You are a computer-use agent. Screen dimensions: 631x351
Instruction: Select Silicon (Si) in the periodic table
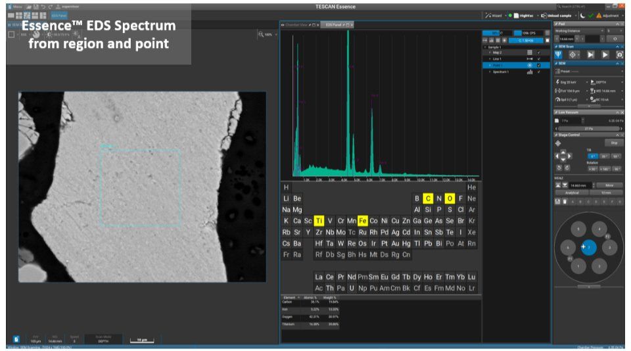pos(428,210)
